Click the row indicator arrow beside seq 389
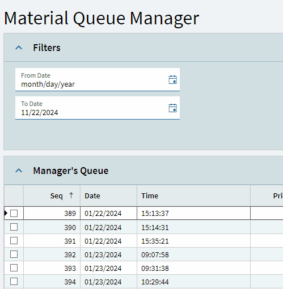Screen dimensions: 283x289 point(6,213)
